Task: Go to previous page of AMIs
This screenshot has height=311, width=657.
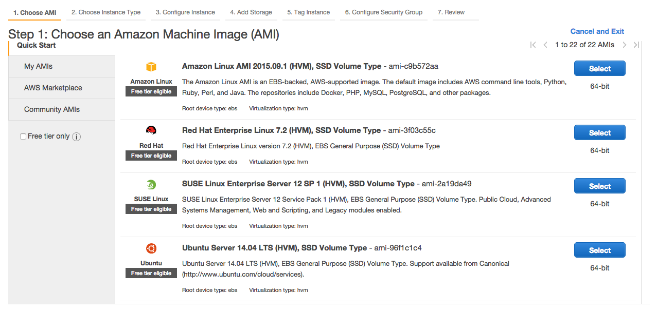Action: (545, 45)
